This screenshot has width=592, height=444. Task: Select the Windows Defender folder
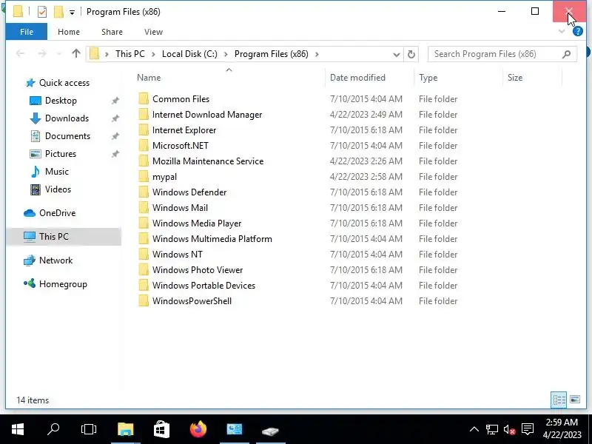tap(189, 192)
